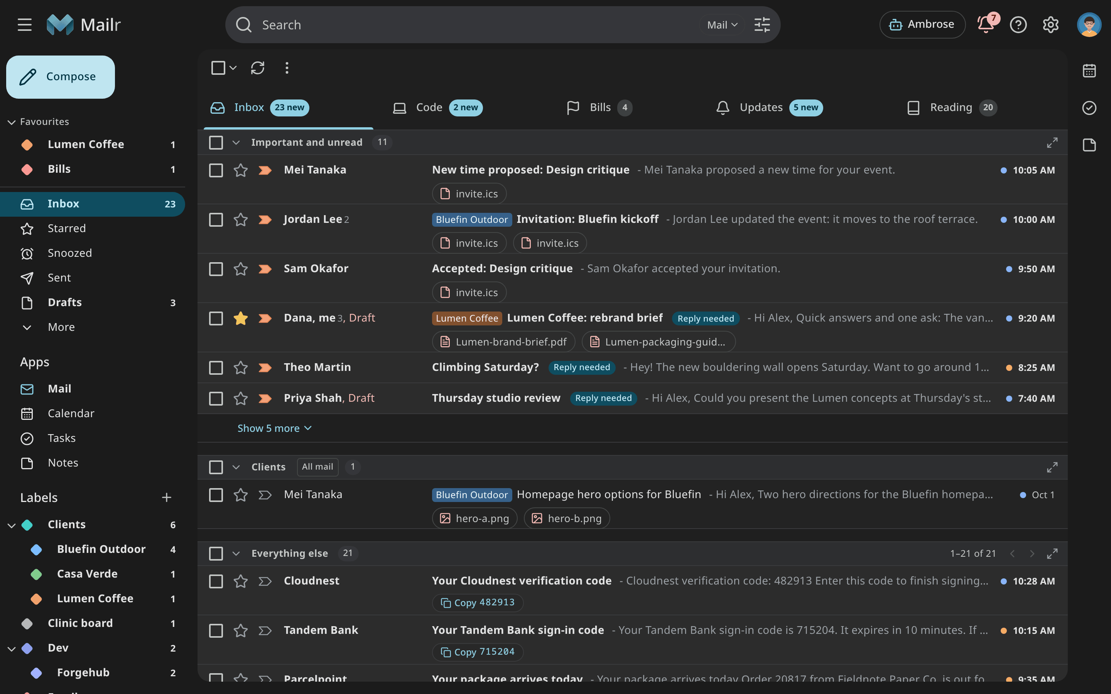
Task: Open the Lumen-brand-brief.pdf attachment
Action: [x=504, y=342]
